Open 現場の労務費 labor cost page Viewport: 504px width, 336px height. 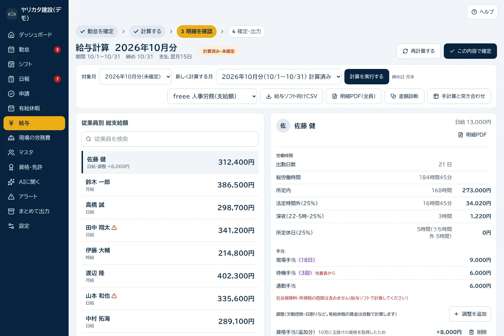coord(34,138)
